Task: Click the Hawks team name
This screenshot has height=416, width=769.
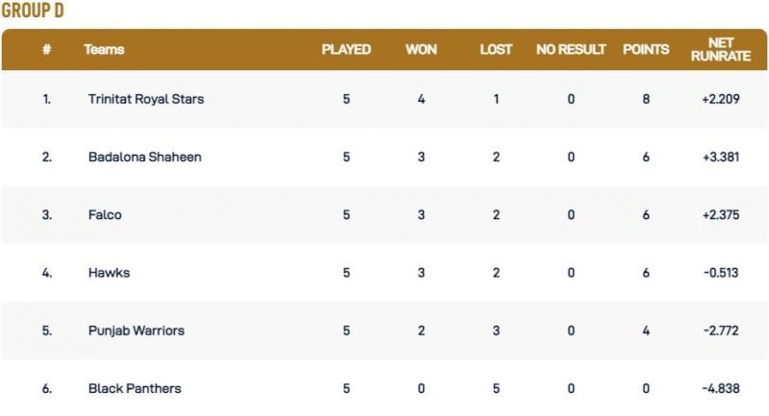Action: [x=109, y=273]
